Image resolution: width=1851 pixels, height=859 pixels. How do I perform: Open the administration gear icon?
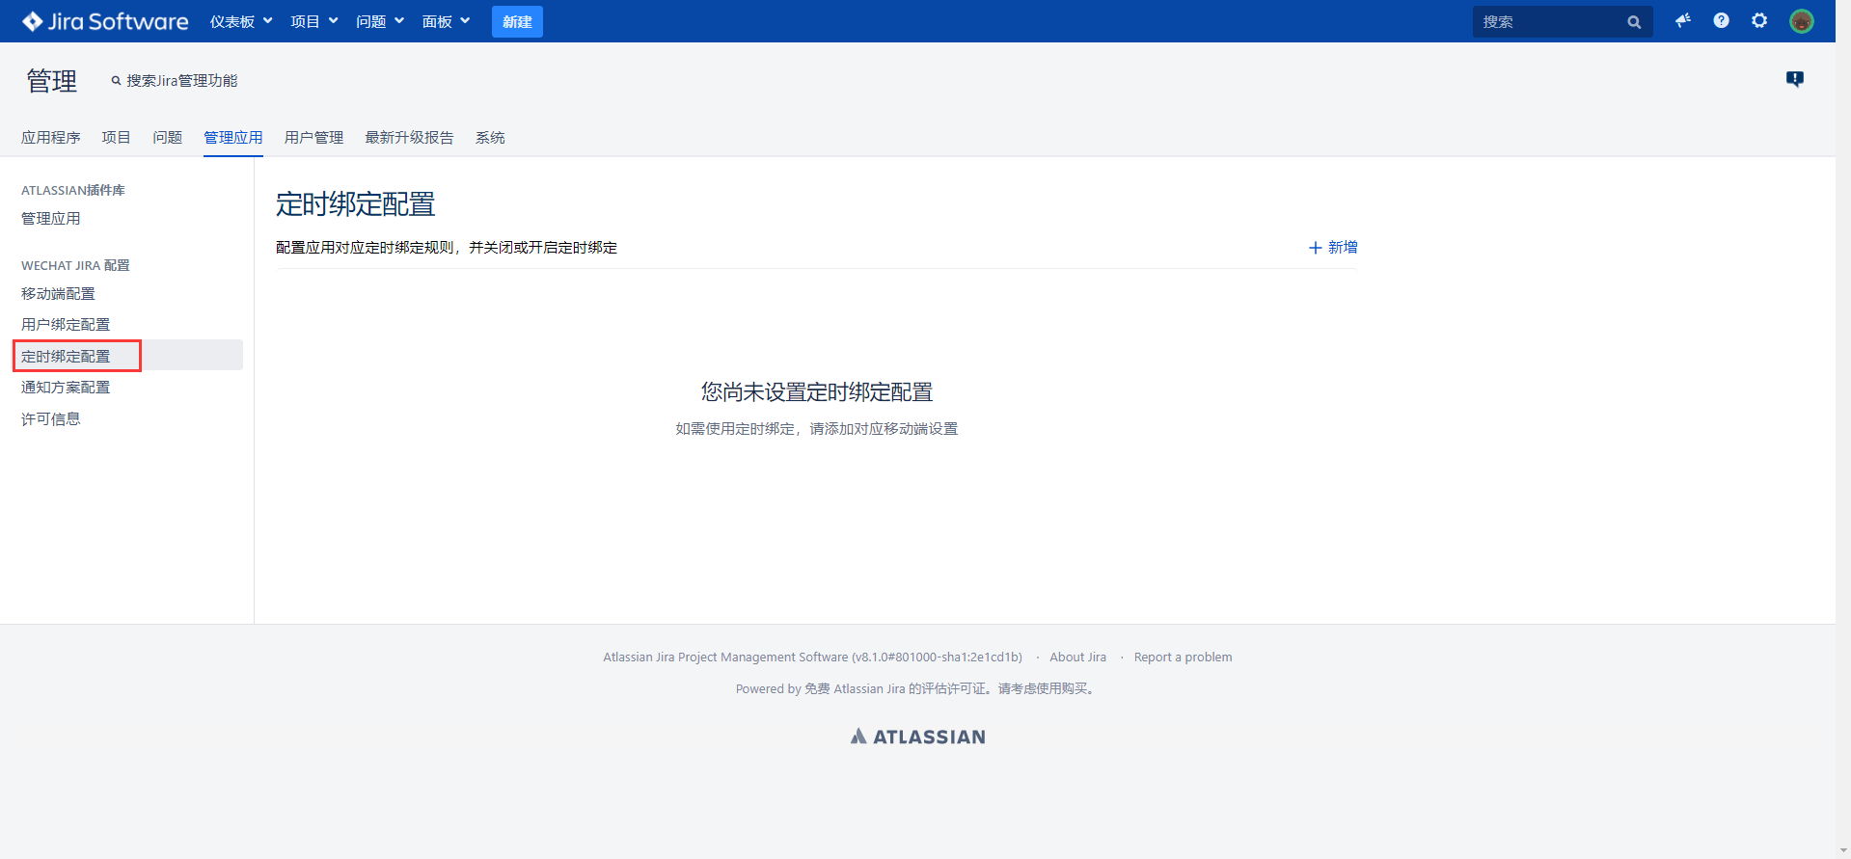(x=1759, y=21)
